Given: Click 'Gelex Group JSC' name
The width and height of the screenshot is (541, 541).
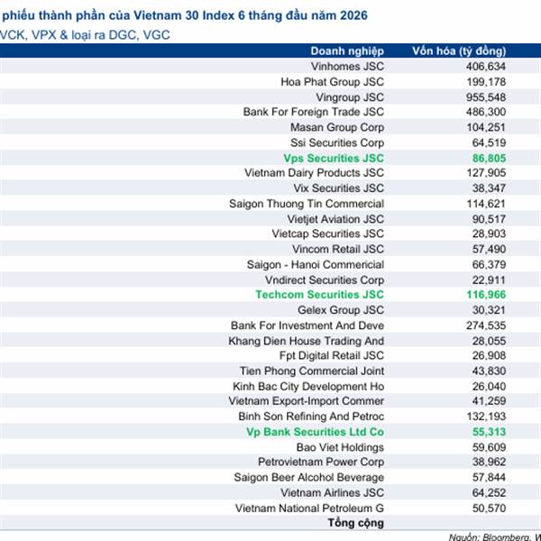Looking at the screenshot, I should (x=341, y=310).
